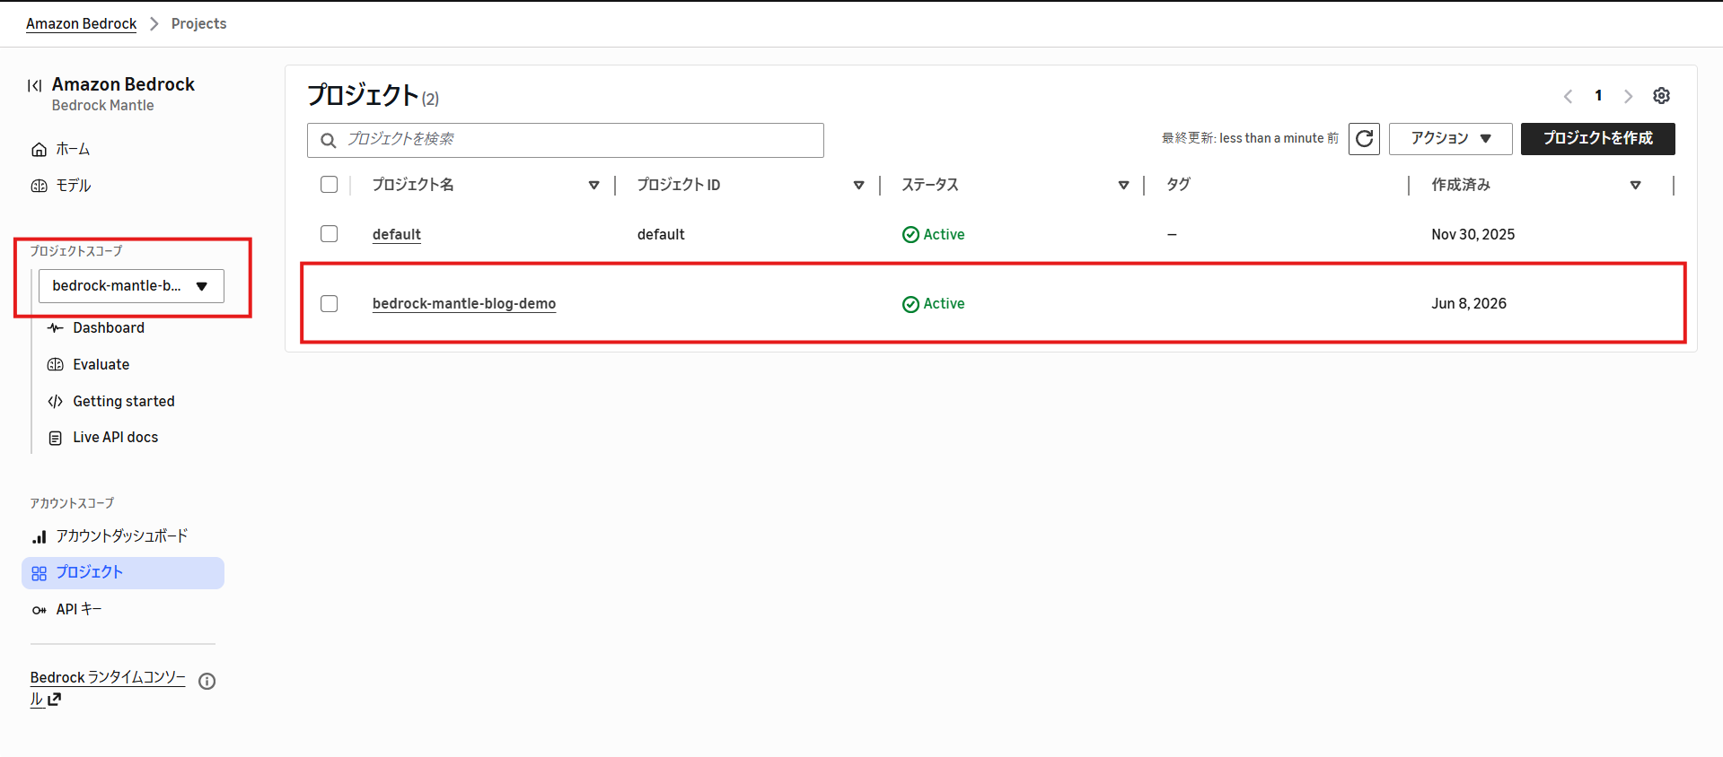The image size is (1723, 757).
Task: Open the bedrock-mantle-blog-demo project link
Action: click(x=464, y=304)
